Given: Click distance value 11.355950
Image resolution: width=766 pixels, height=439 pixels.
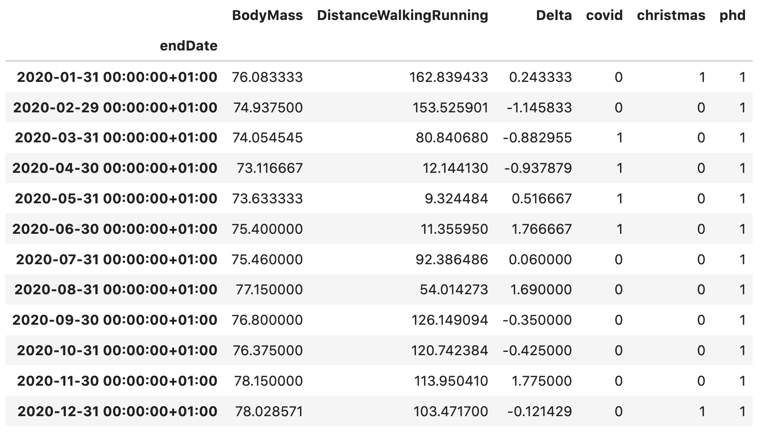Looking at the screenshot, I should point(455,229).
